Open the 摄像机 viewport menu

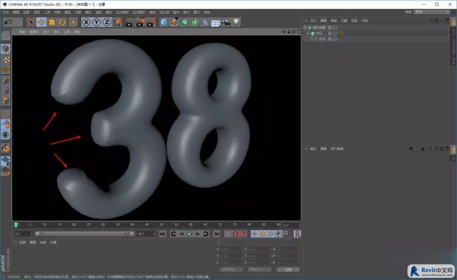pos(34,32)
